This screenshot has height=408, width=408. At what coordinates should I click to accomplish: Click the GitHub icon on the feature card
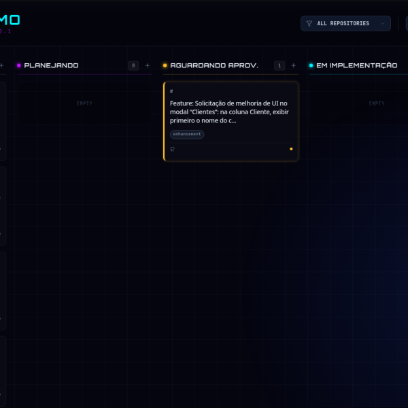pyautogui.click(x=172, y=149)
